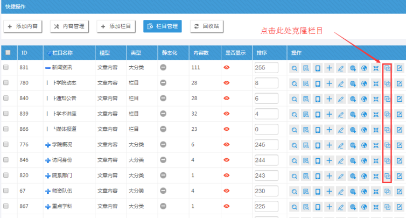Click the mobile device icon for 通知公告 row
This screenshot has height=218, width=406.
click(x=318, y=99)
